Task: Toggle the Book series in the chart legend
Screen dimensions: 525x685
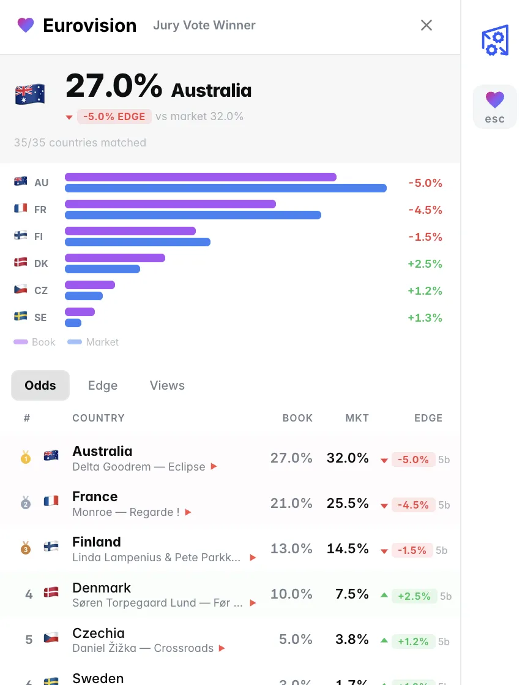Action: point(34,342)
